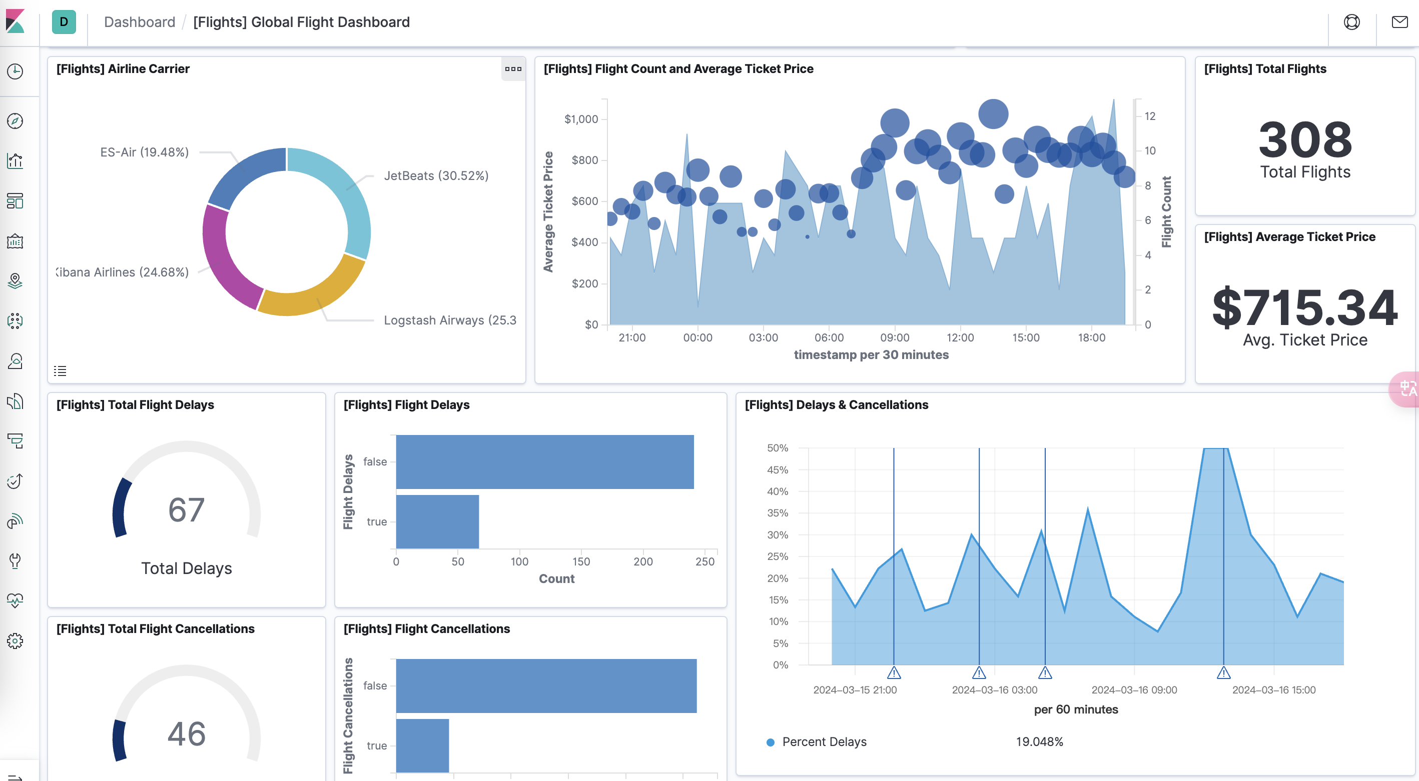Viewport: 1419px width, 781px height.
Task: Open Maps icon in sidebar
Action: (15, 280)
